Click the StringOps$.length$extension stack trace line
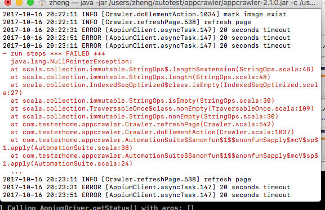The height and width of the screenshot is (210, 325). (162, 69)
